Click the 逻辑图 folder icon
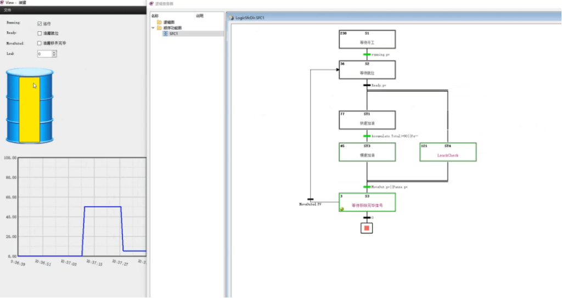 [x=159, y=22]
